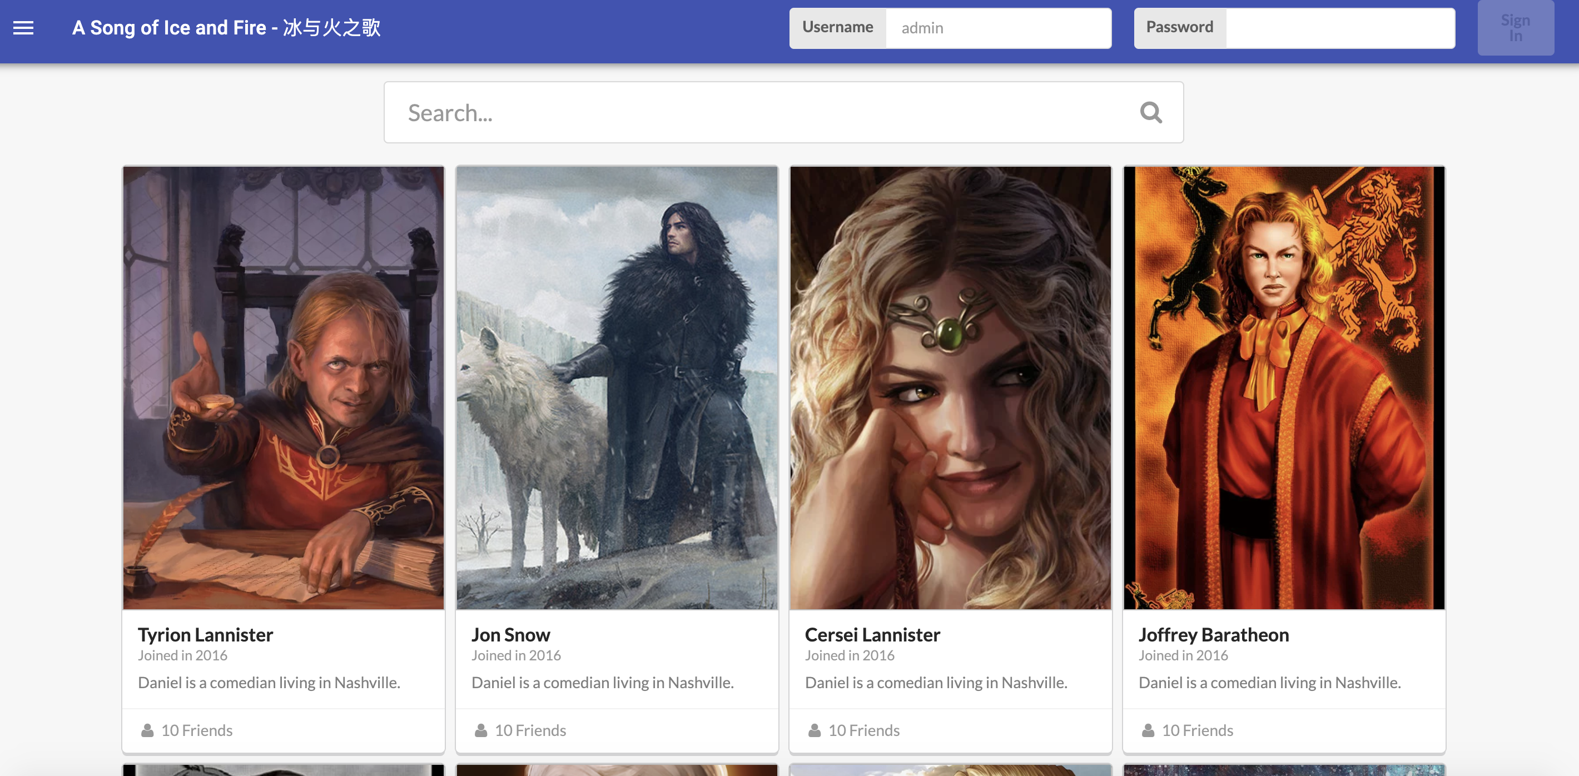
Task: Open the Tyrion Lannister portrait image
Action: [283, 387]
